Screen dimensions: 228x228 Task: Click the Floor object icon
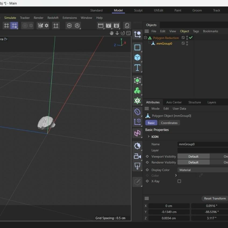pyautogui.click(x=137, y=166)
